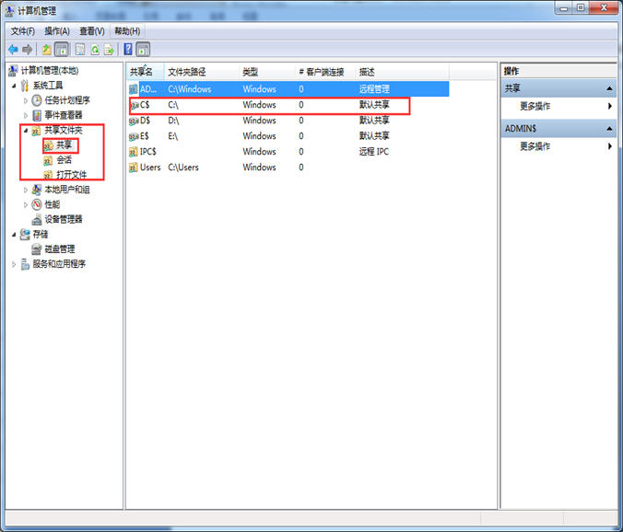Open 设备管理器 (Device Manager) node
The height and width of the screenshot is (532, 623).
point(63,219)
